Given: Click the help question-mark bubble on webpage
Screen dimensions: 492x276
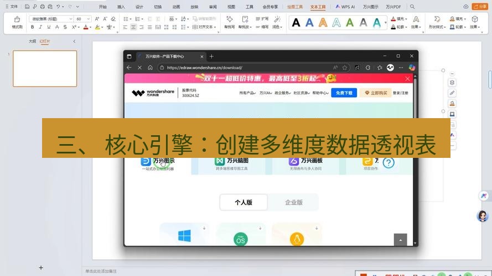Looking at the screenshot, I should (x=389, y=163).
